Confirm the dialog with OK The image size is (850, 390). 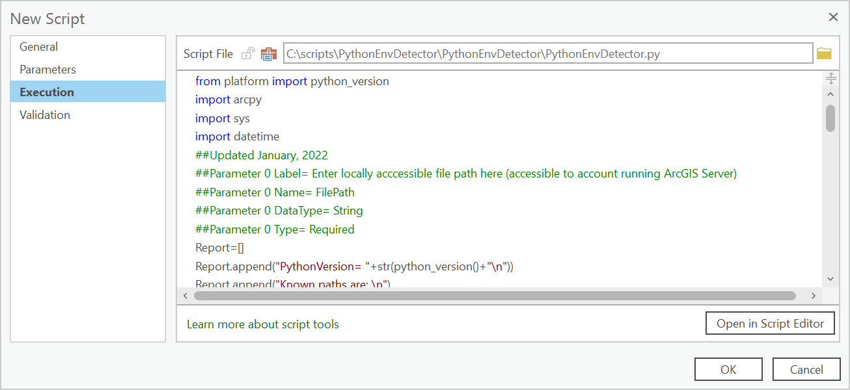click(728, 369)
